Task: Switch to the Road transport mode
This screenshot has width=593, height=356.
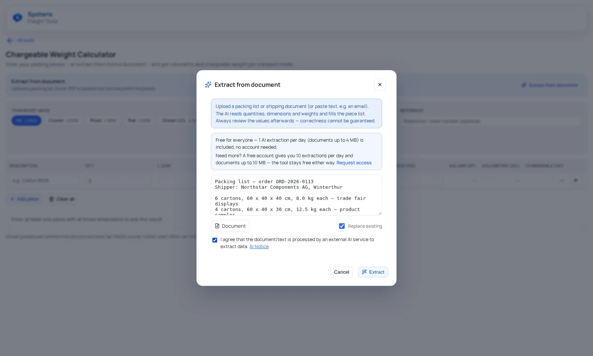Action: [x=103, y=121]
